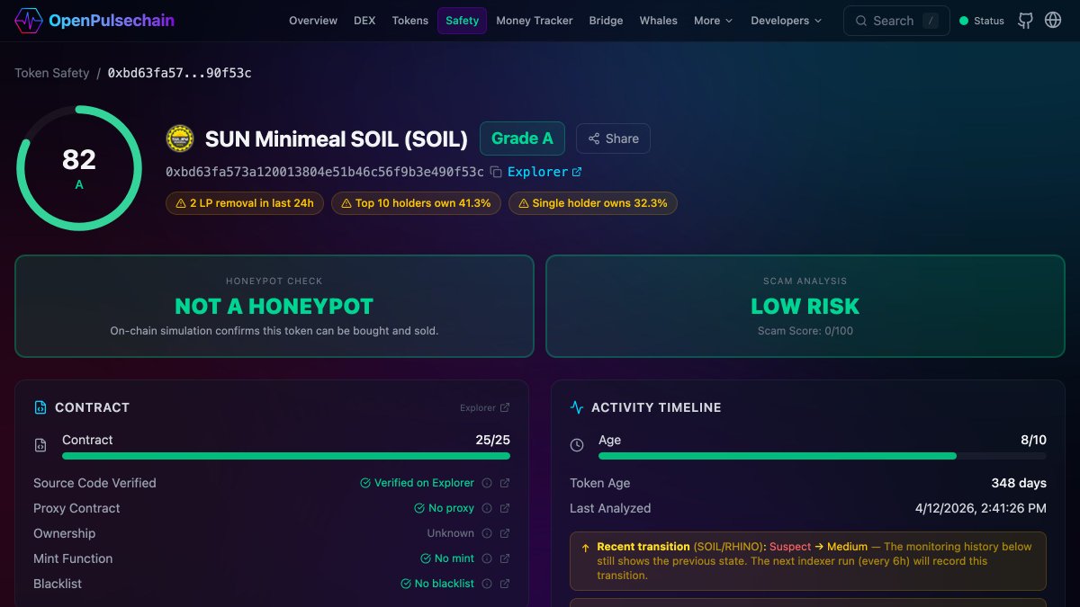1080x607 pixels.
Task: Open the Overview page
Action: 313,20
